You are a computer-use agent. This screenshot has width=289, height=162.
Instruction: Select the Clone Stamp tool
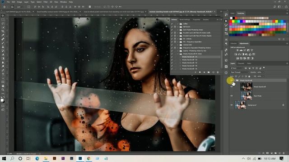point(3,47)
